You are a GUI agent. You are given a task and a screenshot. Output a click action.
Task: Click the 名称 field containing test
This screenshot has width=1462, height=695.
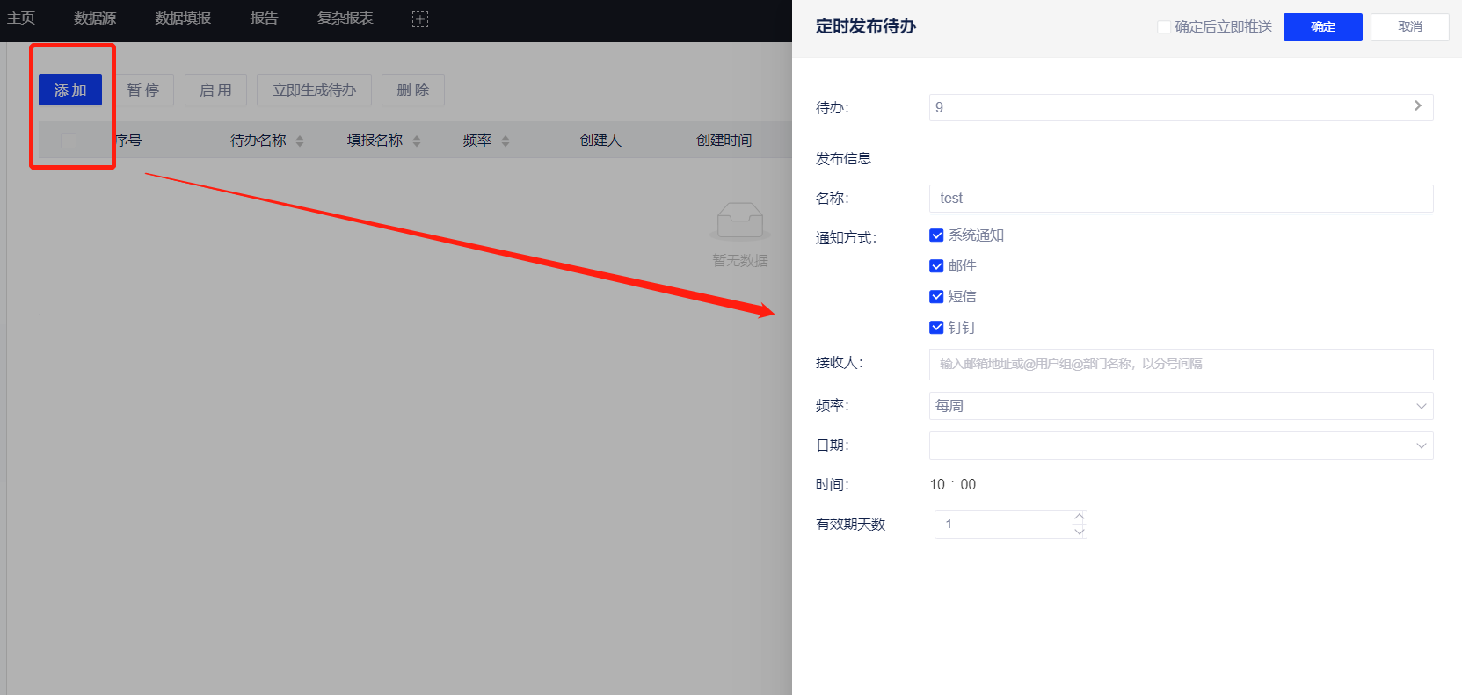click(1181, 199)
